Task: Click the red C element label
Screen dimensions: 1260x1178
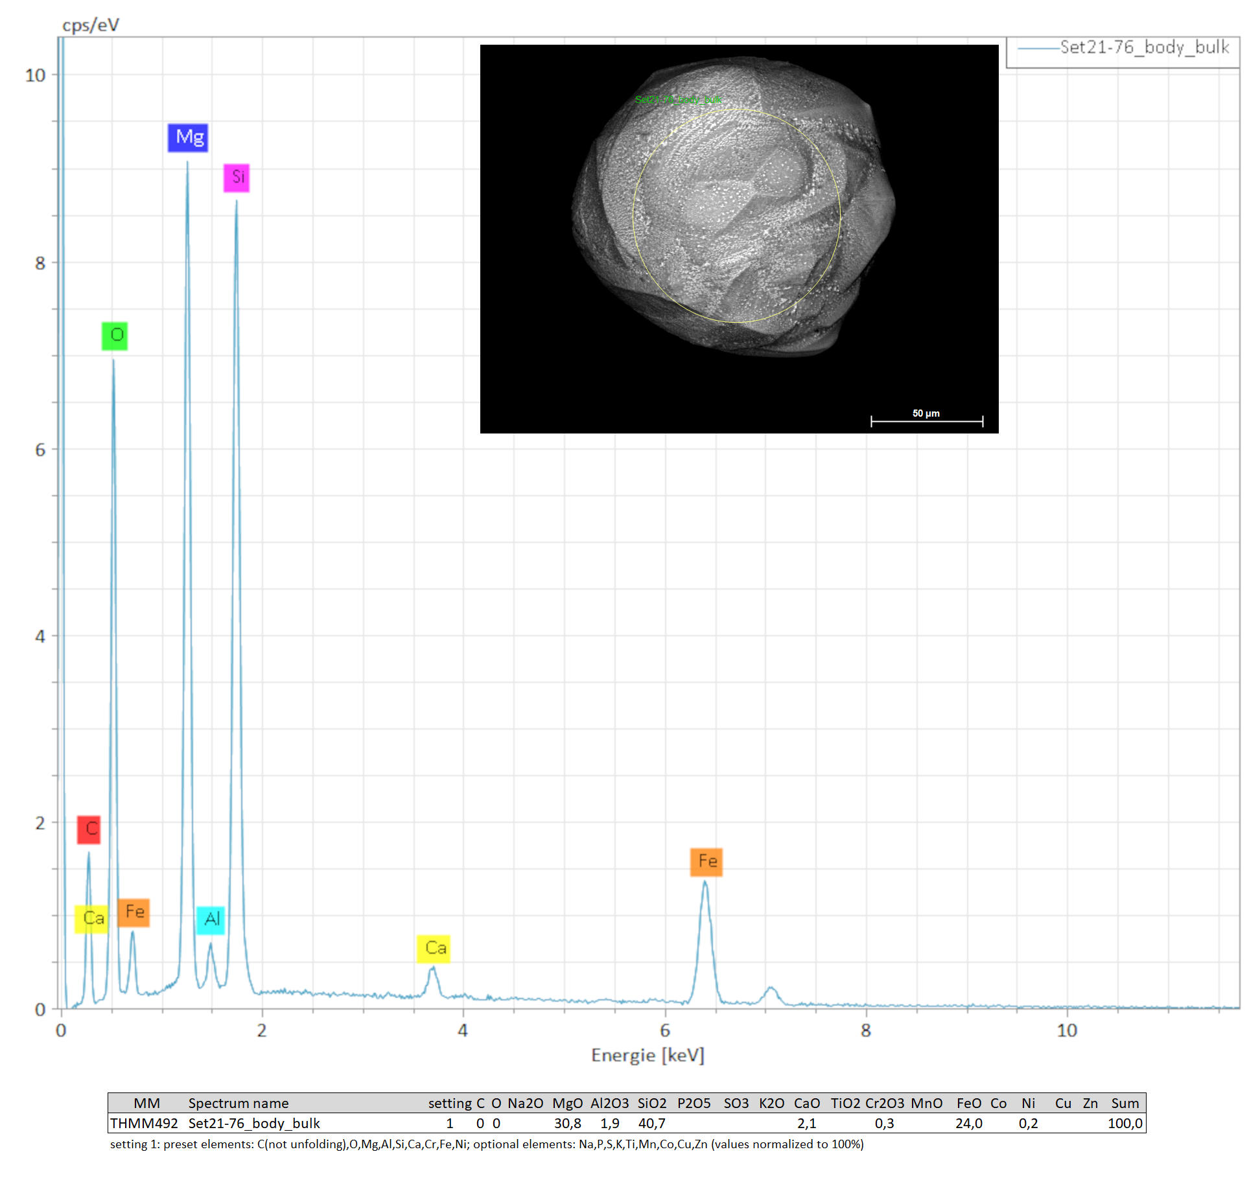Action: (x=89, y=829)
